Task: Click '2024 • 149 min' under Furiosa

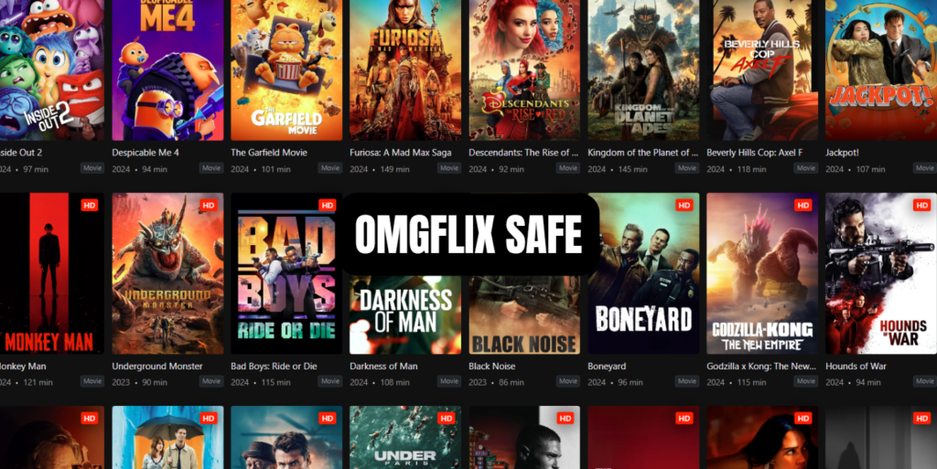Action: [x=380, y=169]
